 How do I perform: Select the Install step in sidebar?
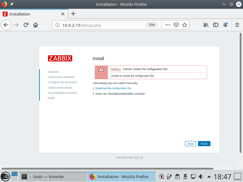coord(51,98)
